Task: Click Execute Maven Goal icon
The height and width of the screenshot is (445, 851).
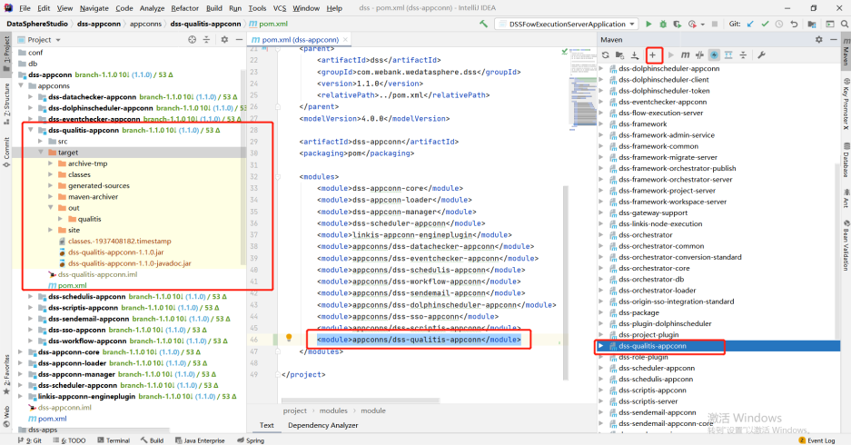Action: point(684,55)
